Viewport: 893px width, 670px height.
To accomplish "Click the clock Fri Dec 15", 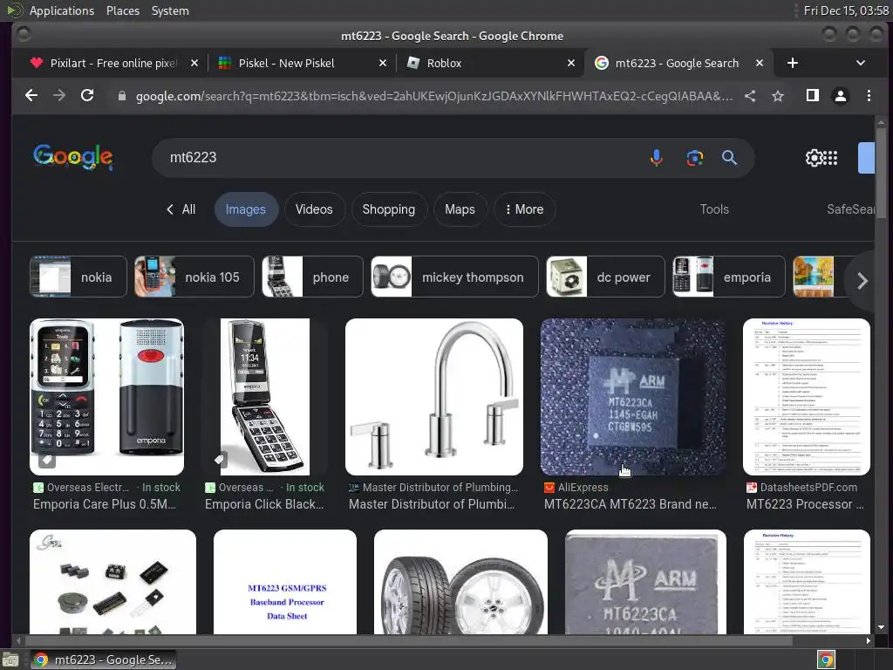I will coord(846,10).
